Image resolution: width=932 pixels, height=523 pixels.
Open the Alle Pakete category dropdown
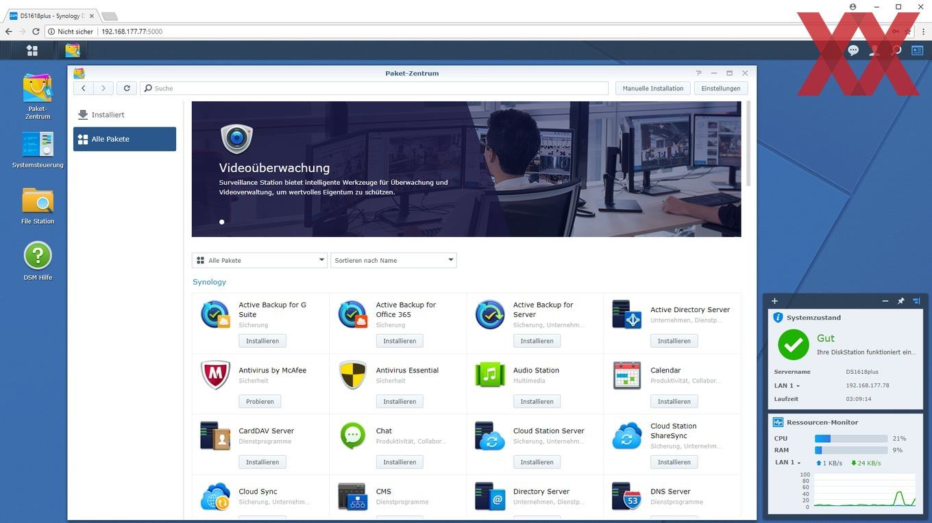coord(260,260)
